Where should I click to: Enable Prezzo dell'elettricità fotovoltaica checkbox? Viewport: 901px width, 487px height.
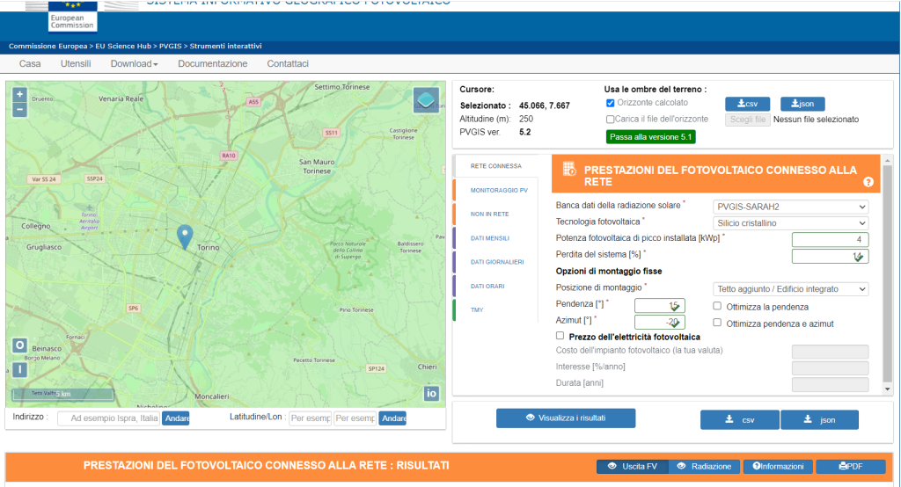560,336
